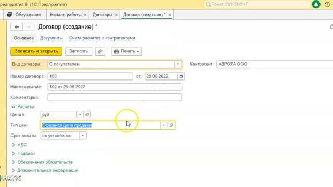
Task: Click the Контрагент field АВРОРА ООО
Action: pos(275,64)
